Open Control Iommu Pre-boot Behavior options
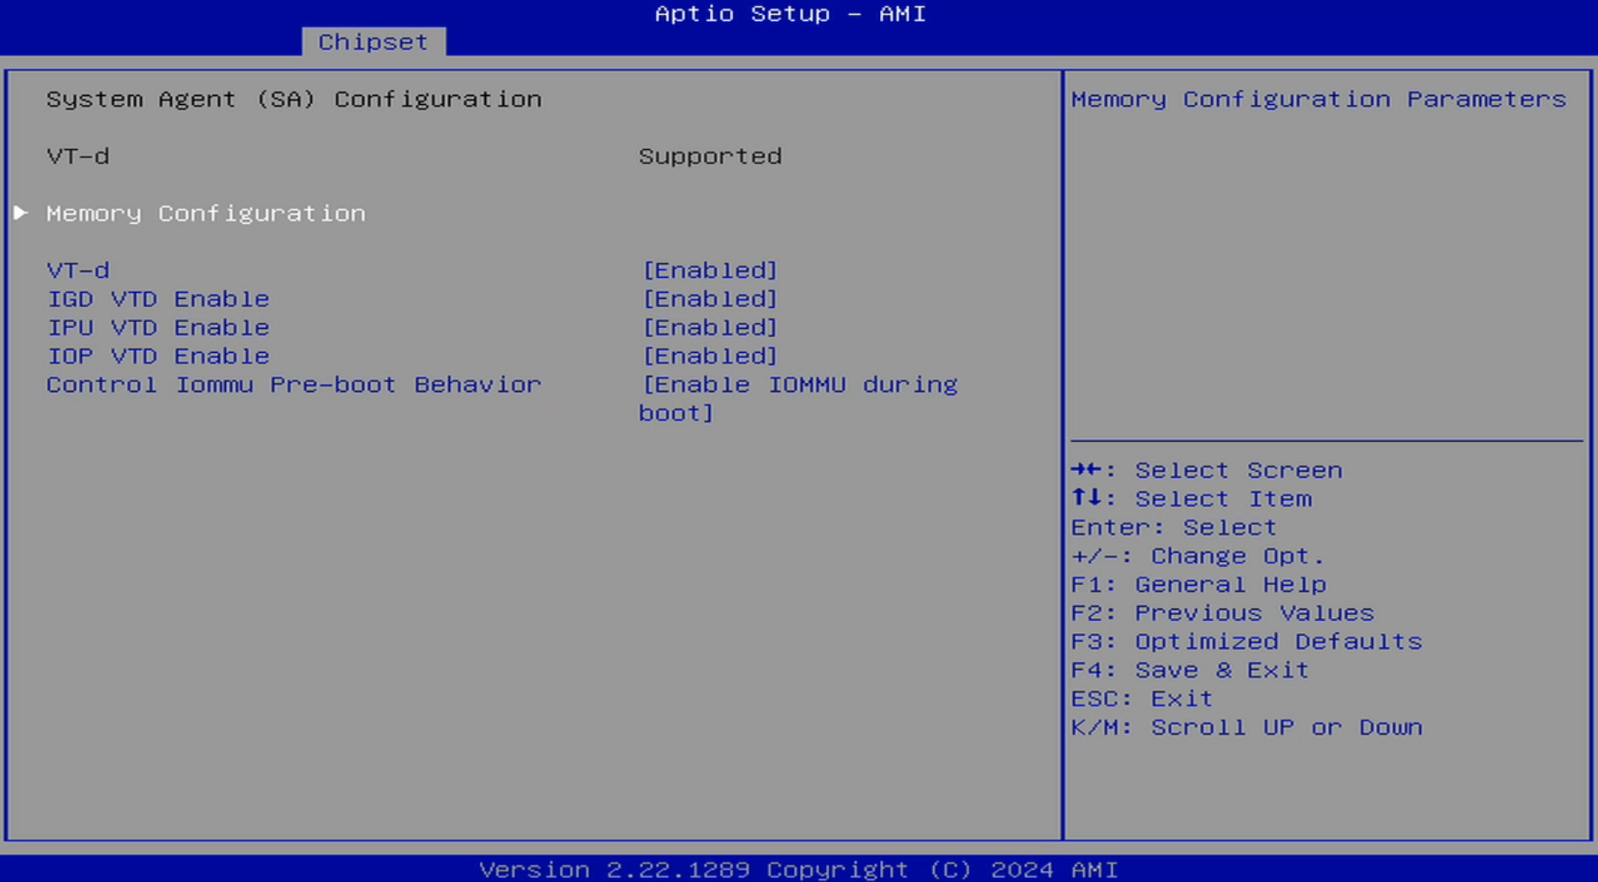Image resolution: width=1598 pixels, height=882 pixels. (x=798, y=385)
